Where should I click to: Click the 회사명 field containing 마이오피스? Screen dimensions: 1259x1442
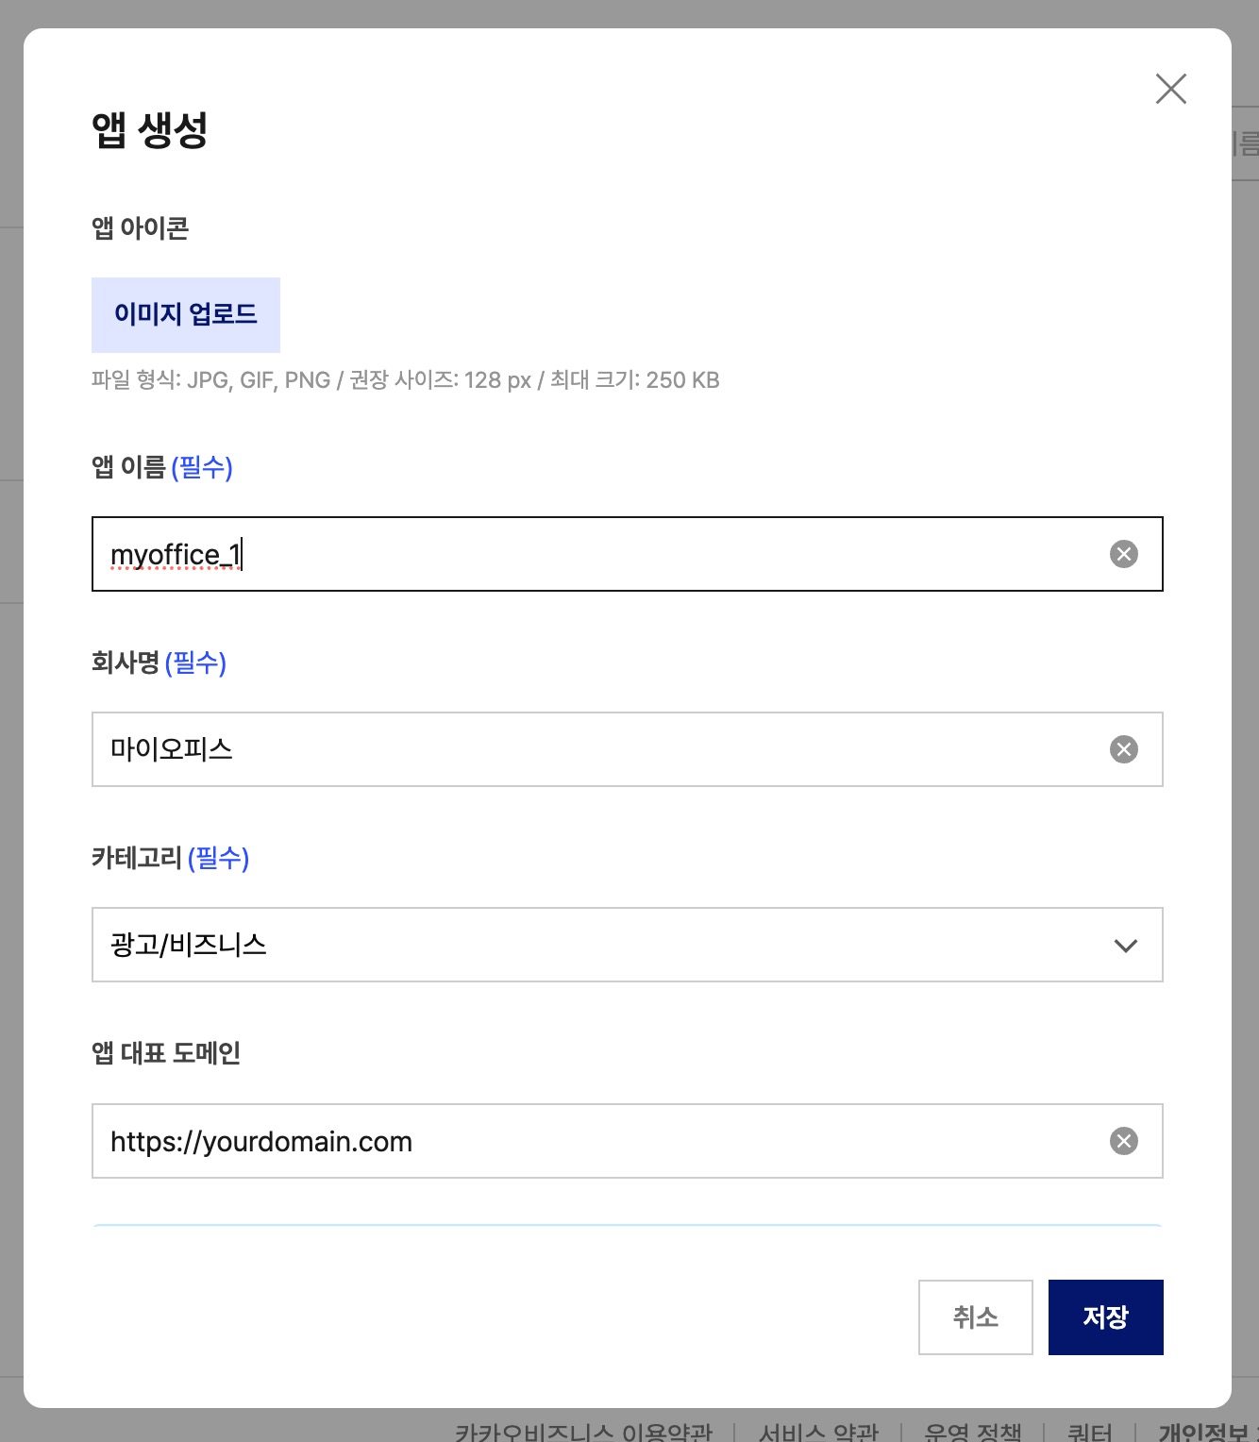pyautogui.click(x=604, y=749)
